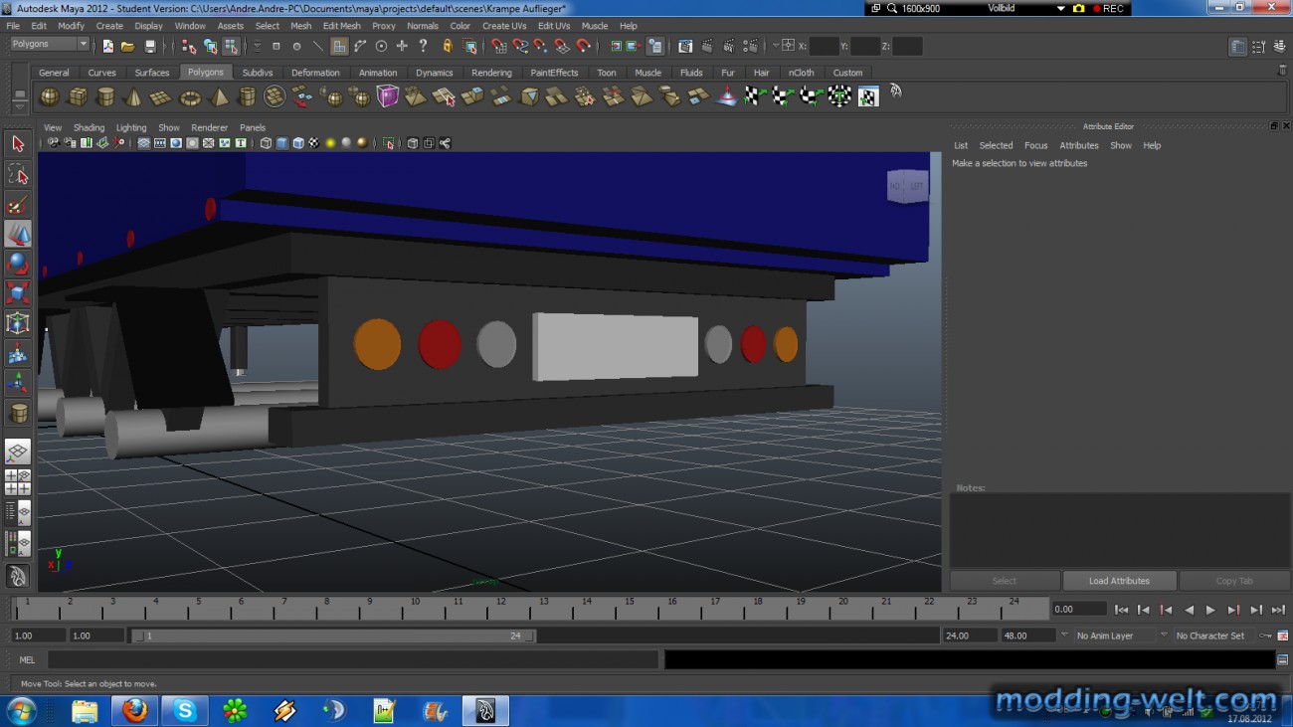Viewport: 1293px width, 727px height.
Task: Open the Edit Mesh menu
Action: click(x=341, y=26)
